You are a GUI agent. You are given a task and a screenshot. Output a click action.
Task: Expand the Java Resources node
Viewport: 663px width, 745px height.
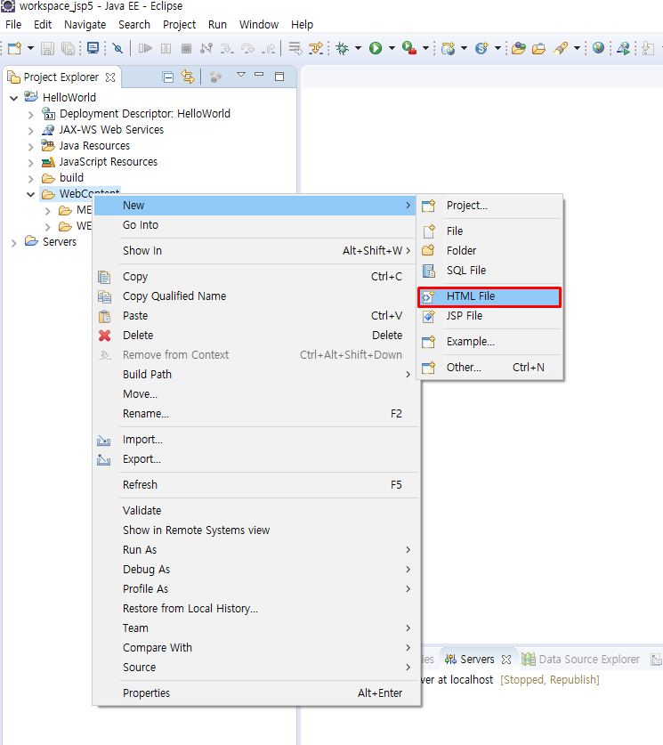tap(31, 147)
